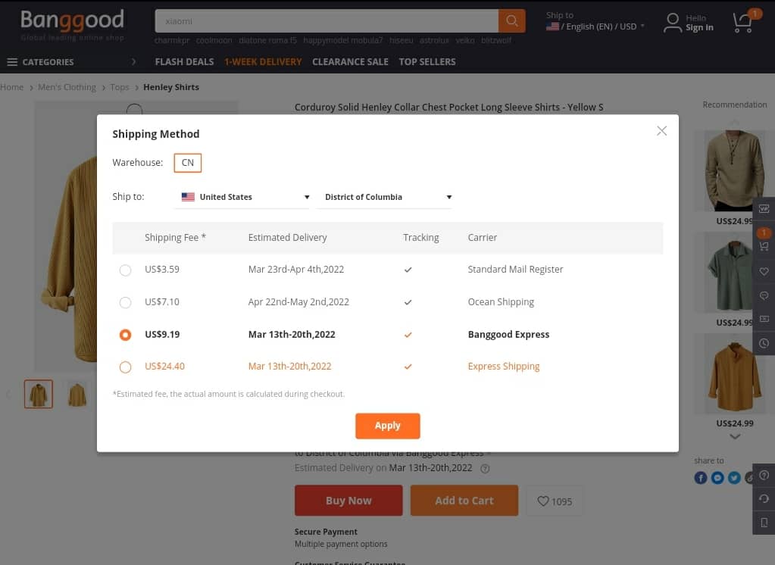
Task: Open the sidebar browsing history clock icon
Action: 764,343
